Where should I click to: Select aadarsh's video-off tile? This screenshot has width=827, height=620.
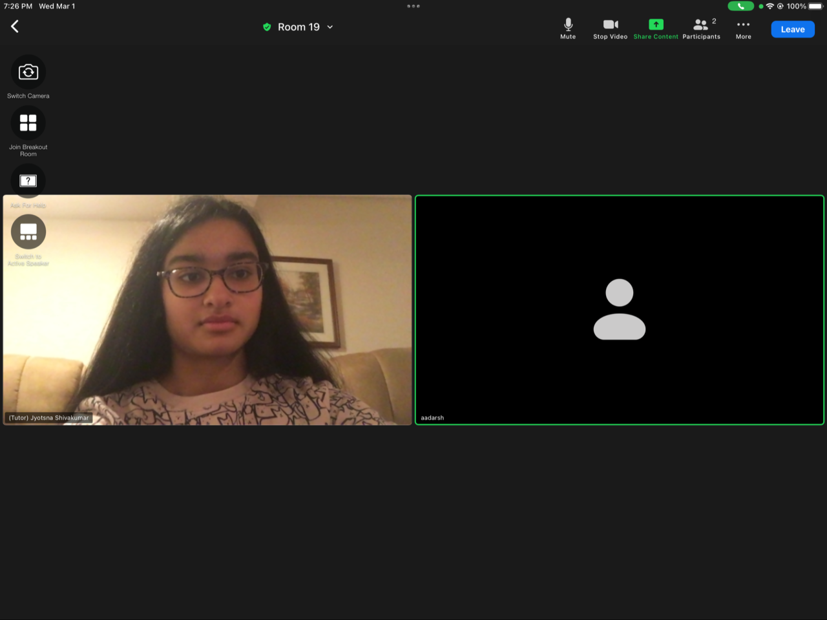tap(620, 310)
